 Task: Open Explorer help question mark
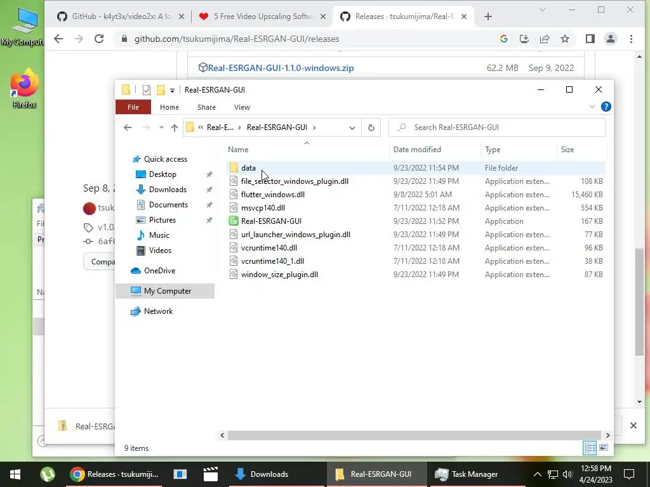[x=606, y=107]
